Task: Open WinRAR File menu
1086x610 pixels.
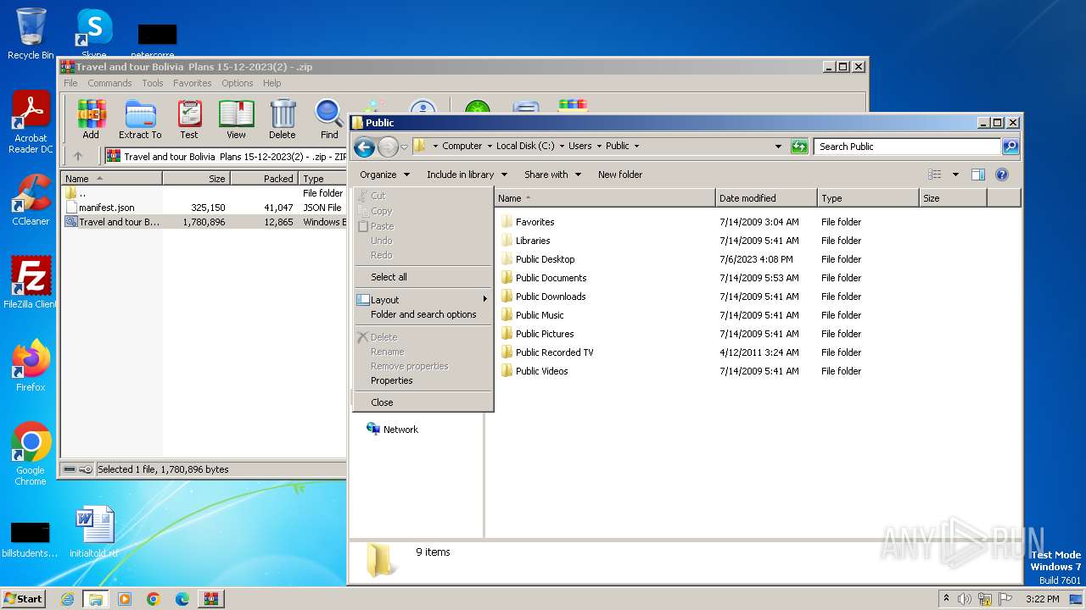Action: [x=70, y=83]
